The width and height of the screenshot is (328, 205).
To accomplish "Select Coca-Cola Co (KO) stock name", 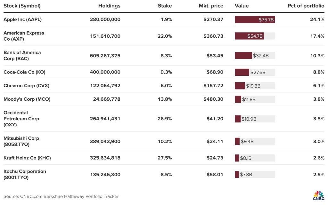I will click(24, 72).
